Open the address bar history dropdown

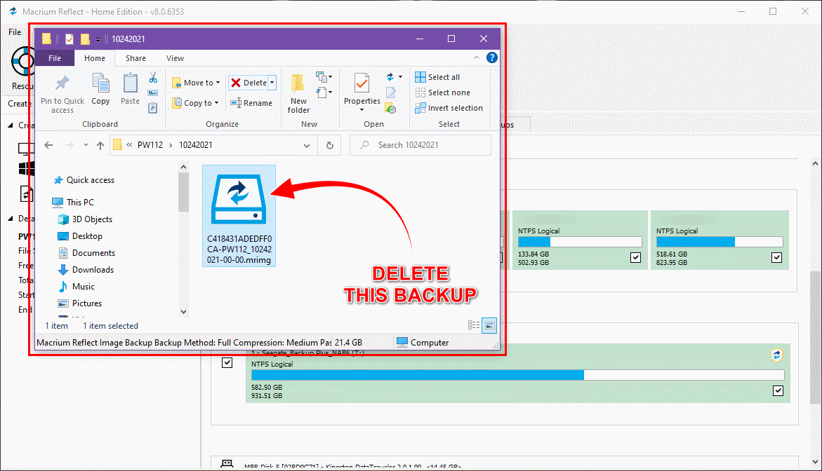coord(307,146)
